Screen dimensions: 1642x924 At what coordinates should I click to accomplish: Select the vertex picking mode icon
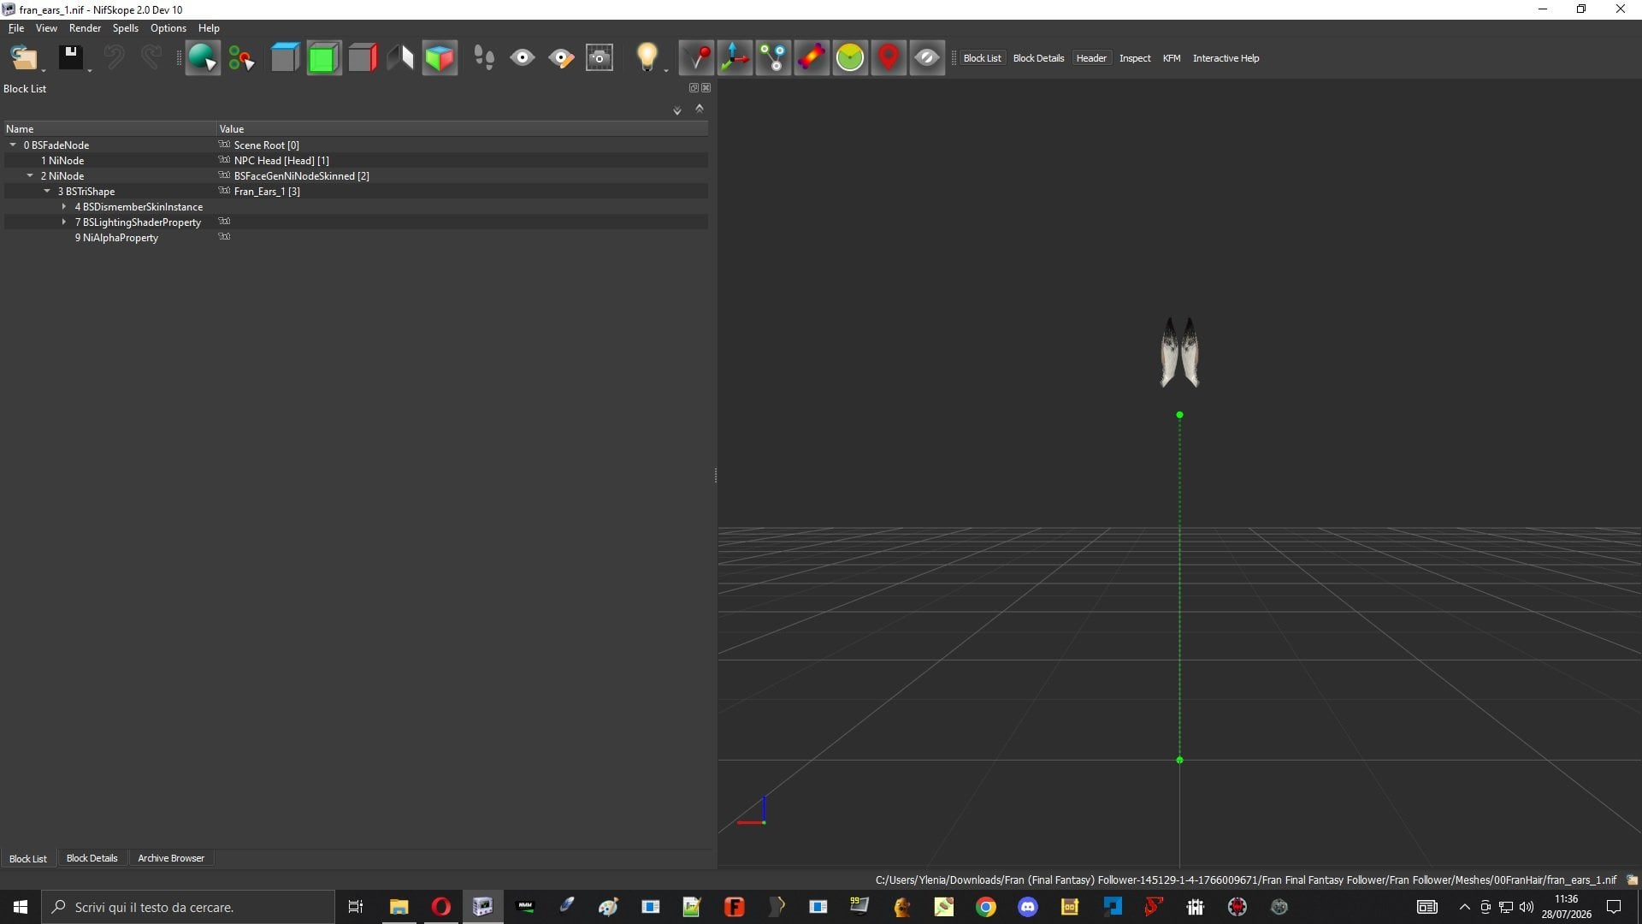[241, 58]
